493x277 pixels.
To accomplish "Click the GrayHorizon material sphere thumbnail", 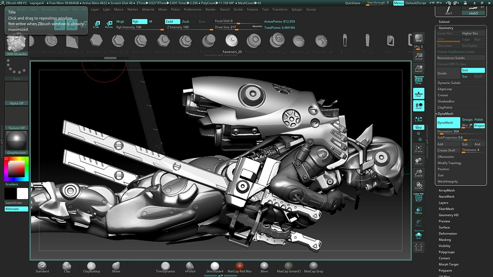I will [16, 140].
